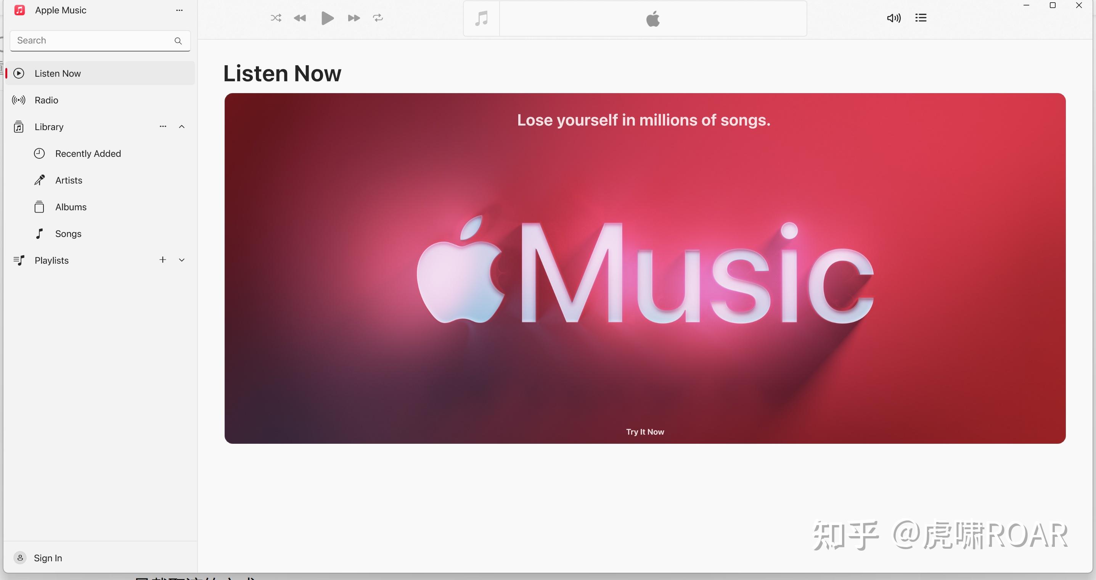Skip forward to the next track
This screenshot has height=580, width=1096.
coord(354,18)
